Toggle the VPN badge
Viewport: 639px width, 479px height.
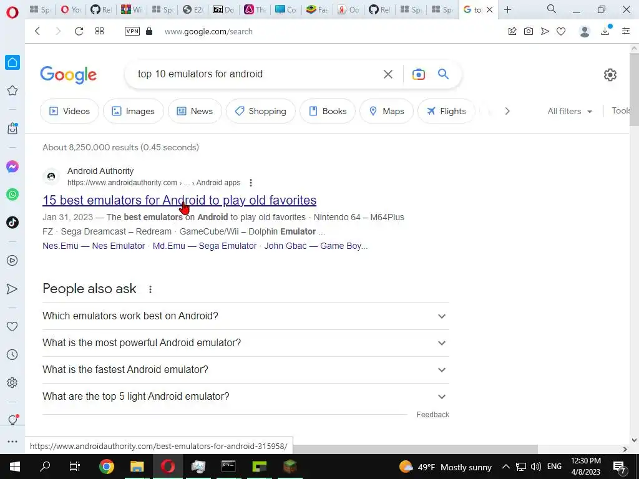(x=132, y=31)
